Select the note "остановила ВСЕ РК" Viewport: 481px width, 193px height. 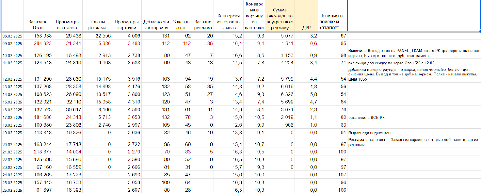pyautogui.click(x=366, y=118)
